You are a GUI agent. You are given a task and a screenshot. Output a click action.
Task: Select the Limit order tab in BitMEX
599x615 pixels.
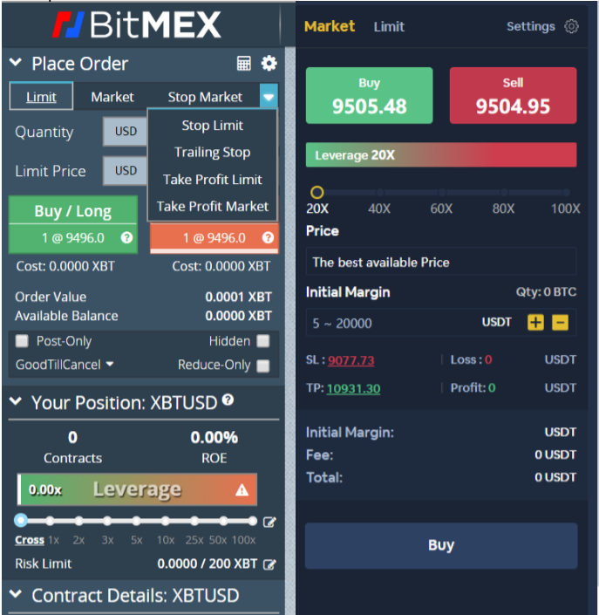(41, 97)
